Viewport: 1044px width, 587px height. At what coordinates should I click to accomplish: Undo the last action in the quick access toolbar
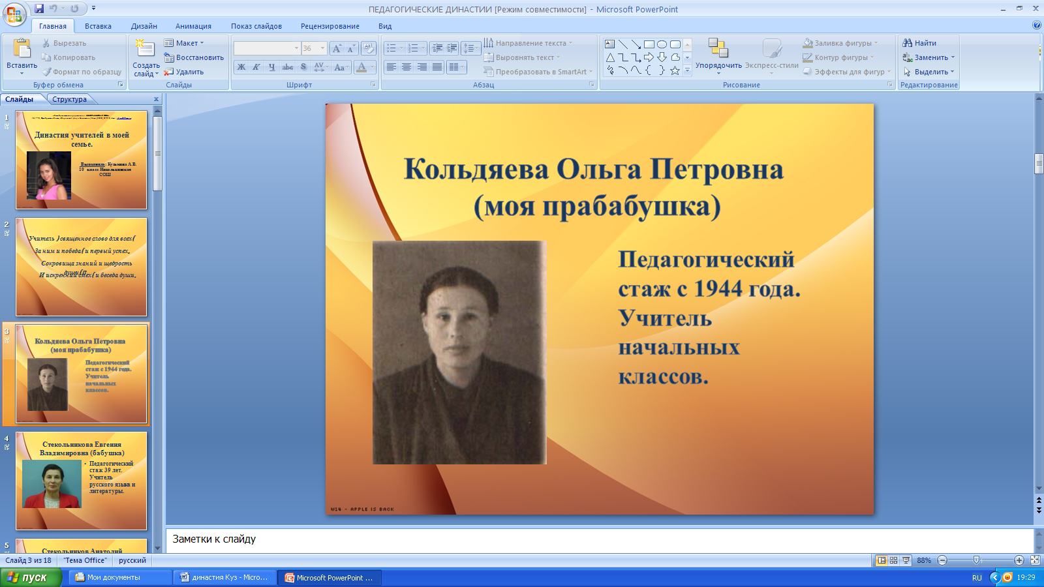(x=54, y=8)
